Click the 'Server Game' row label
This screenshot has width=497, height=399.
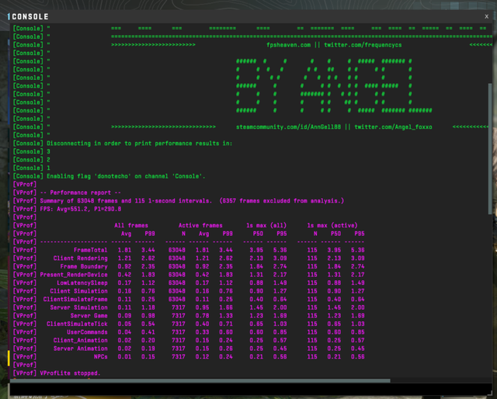pyautogui.click(x=89, y=316)
